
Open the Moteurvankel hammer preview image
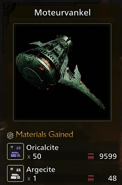click(62, 72)
